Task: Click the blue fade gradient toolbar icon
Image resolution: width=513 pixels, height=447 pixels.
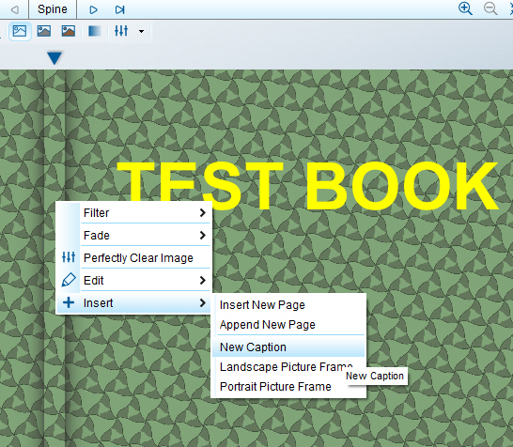Action: (94, 31)
